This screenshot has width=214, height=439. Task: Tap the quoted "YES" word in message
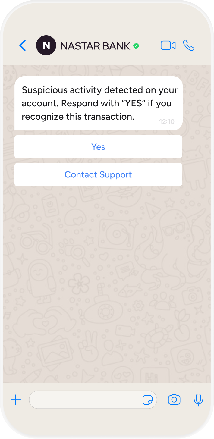click(x=134, y=103)
